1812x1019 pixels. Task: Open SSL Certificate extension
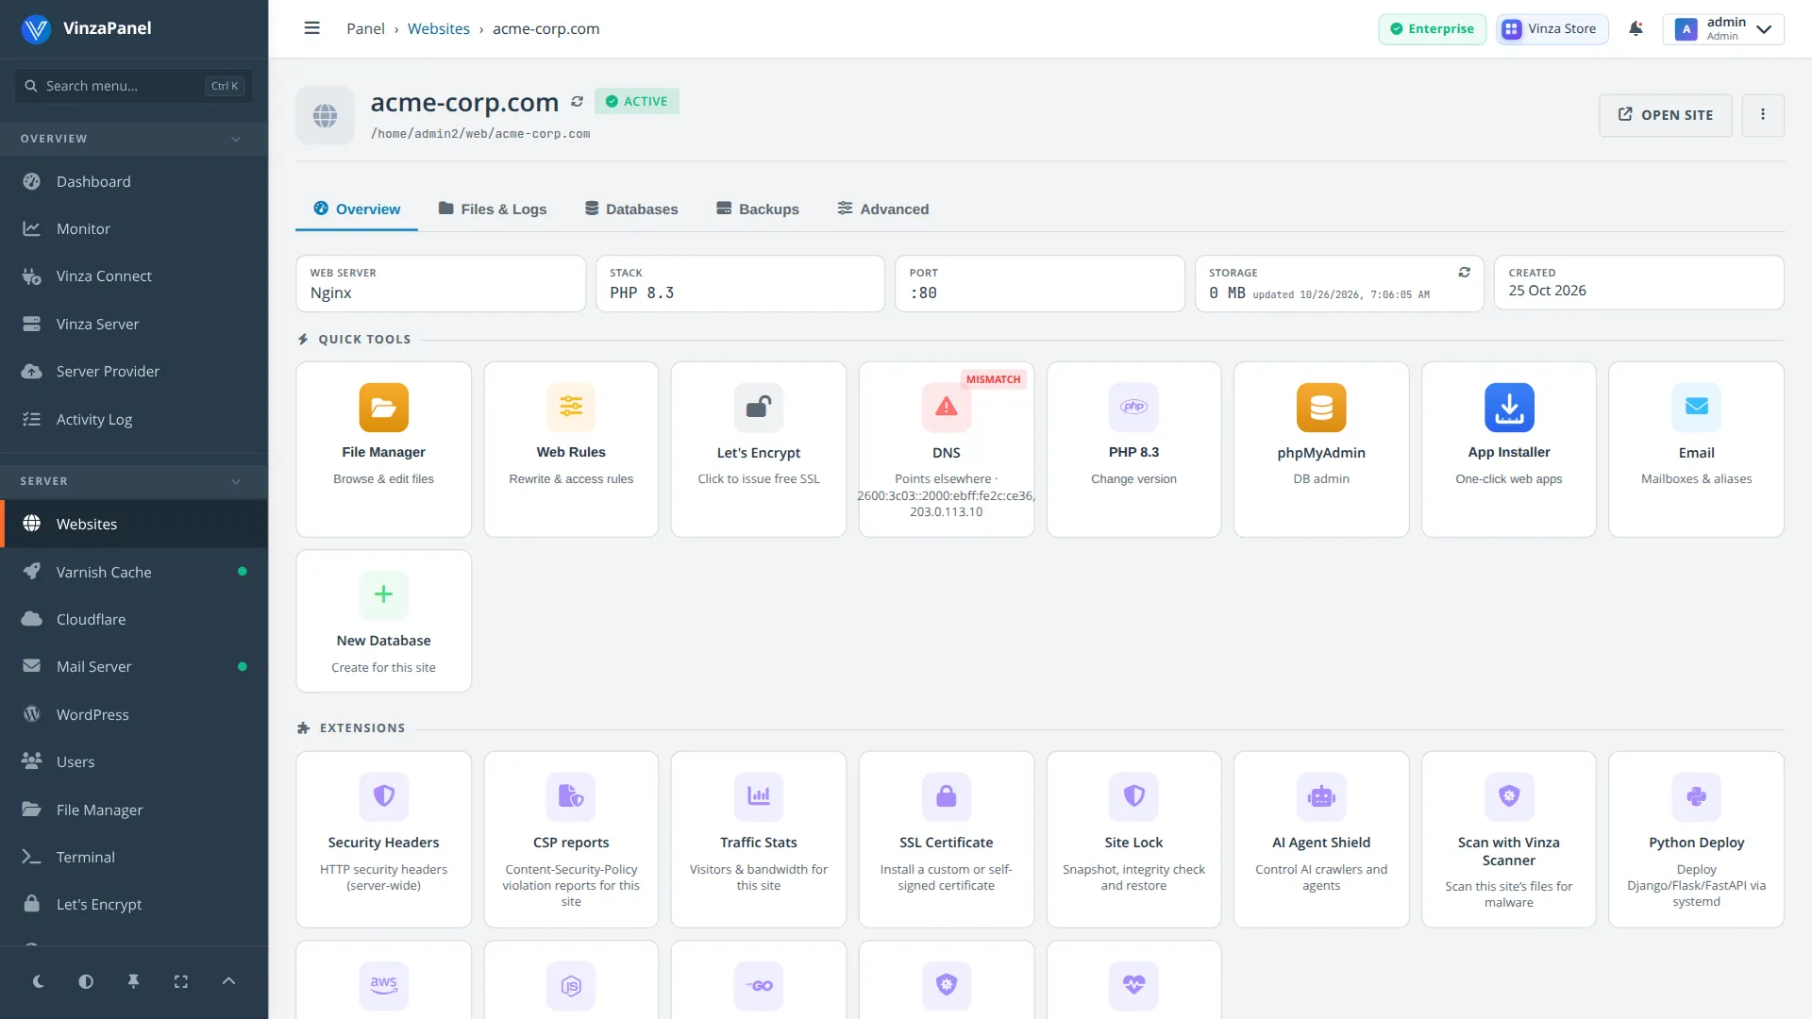(946, 839)
